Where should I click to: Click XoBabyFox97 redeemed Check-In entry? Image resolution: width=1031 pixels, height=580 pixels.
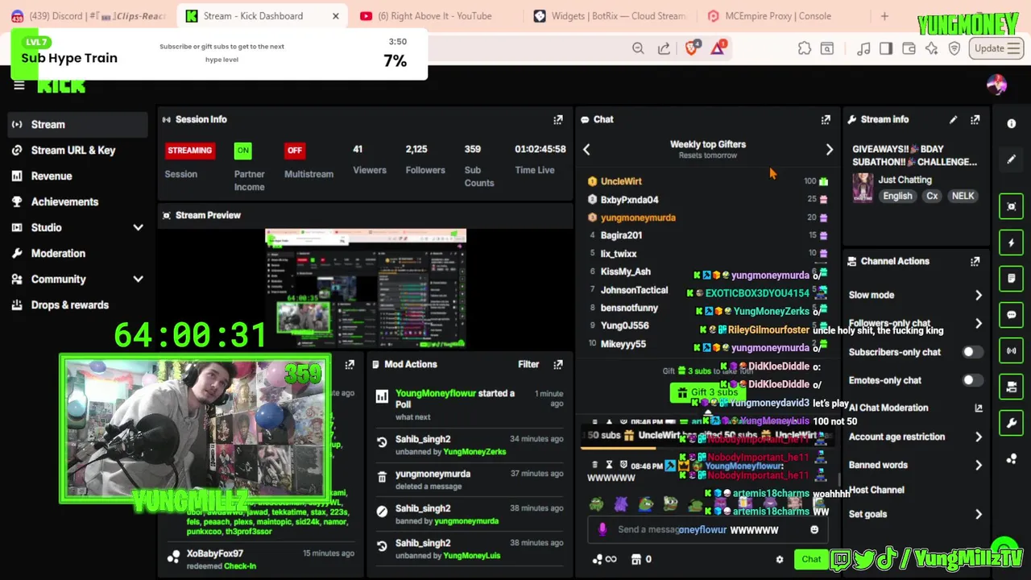(259, 559)
